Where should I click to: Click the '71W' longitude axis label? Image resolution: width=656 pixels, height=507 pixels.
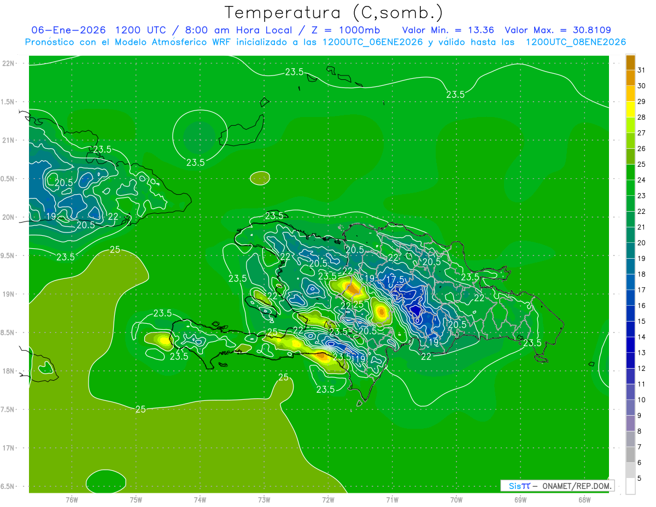[x=392, y=500]
